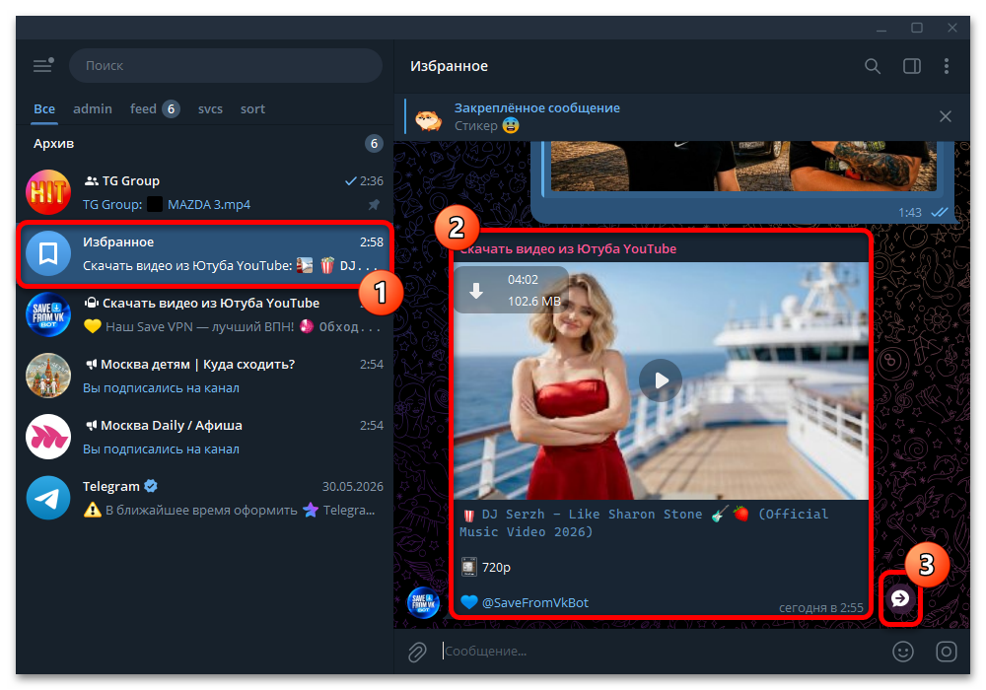Maximize the Telegram window
The width and height of the screenshot is (986, 690).
pos(917,28)
